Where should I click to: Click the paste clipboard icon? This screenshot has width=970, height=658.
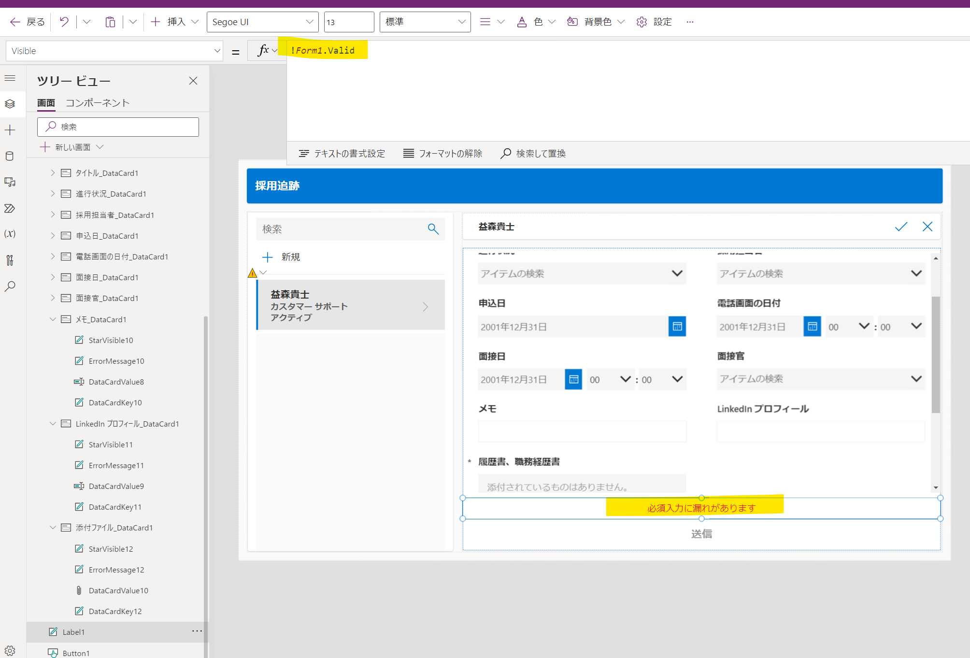pos(110,22)
